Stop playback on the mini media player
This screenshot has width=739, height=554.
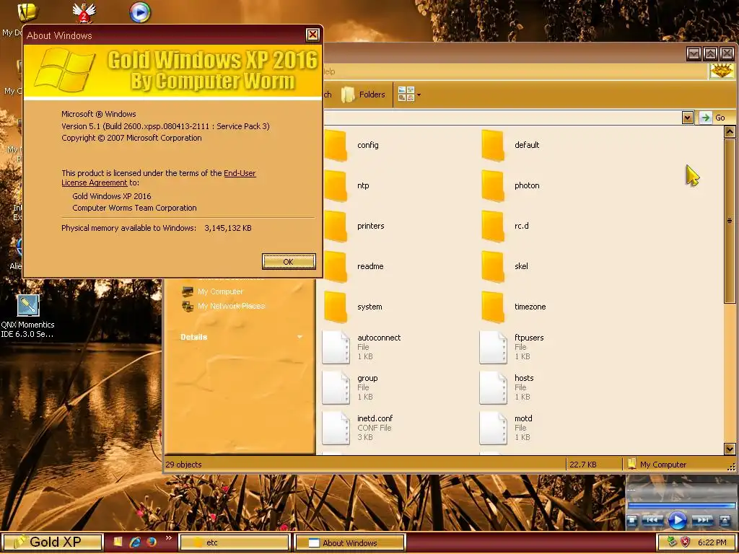click(632, 521)
